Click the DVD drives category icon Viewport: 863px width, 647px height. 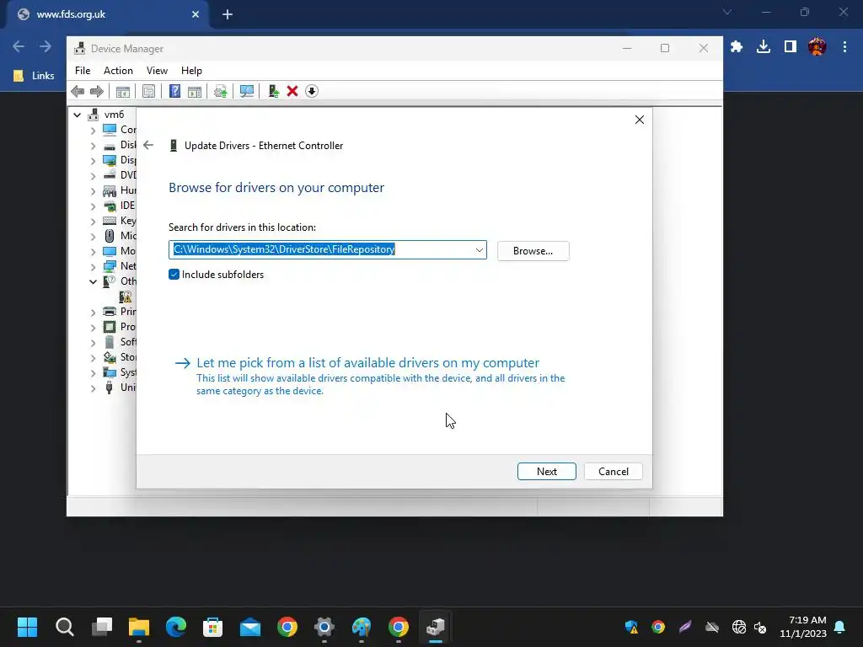click(x=110, y=175)
